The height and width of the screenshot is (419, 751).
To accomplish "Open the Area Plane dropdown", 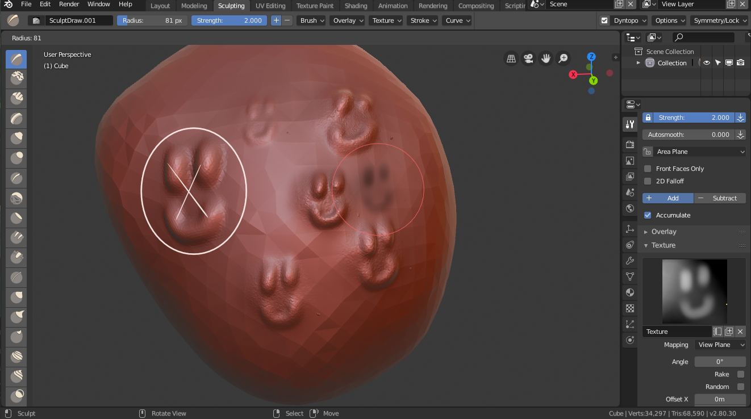I will pos(694,152).
